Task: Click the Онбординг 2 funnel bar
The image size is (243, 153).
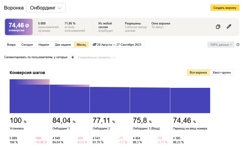Action: click(x=110, y=100)
